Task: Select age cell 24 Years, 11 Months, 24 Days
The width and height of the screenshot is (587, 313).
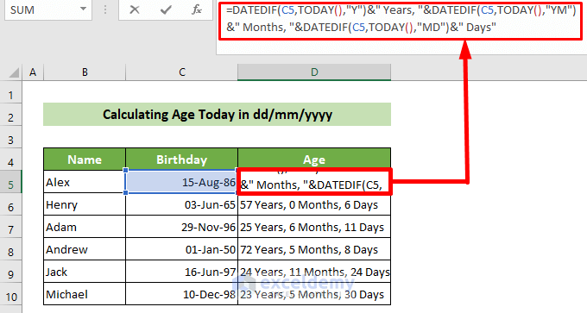Action: [314, 272]
